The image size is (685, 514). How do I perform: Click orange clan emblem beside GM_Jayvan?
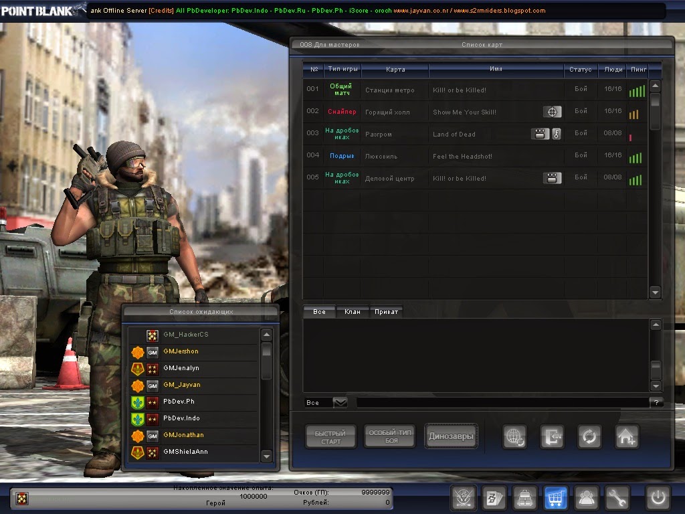pyautogui.click(x=138, y=385)
